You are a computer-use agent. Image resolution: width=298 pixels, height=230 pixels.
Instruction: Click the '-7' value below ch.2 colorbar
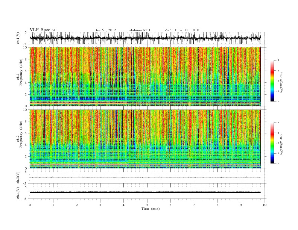point(278,163)
